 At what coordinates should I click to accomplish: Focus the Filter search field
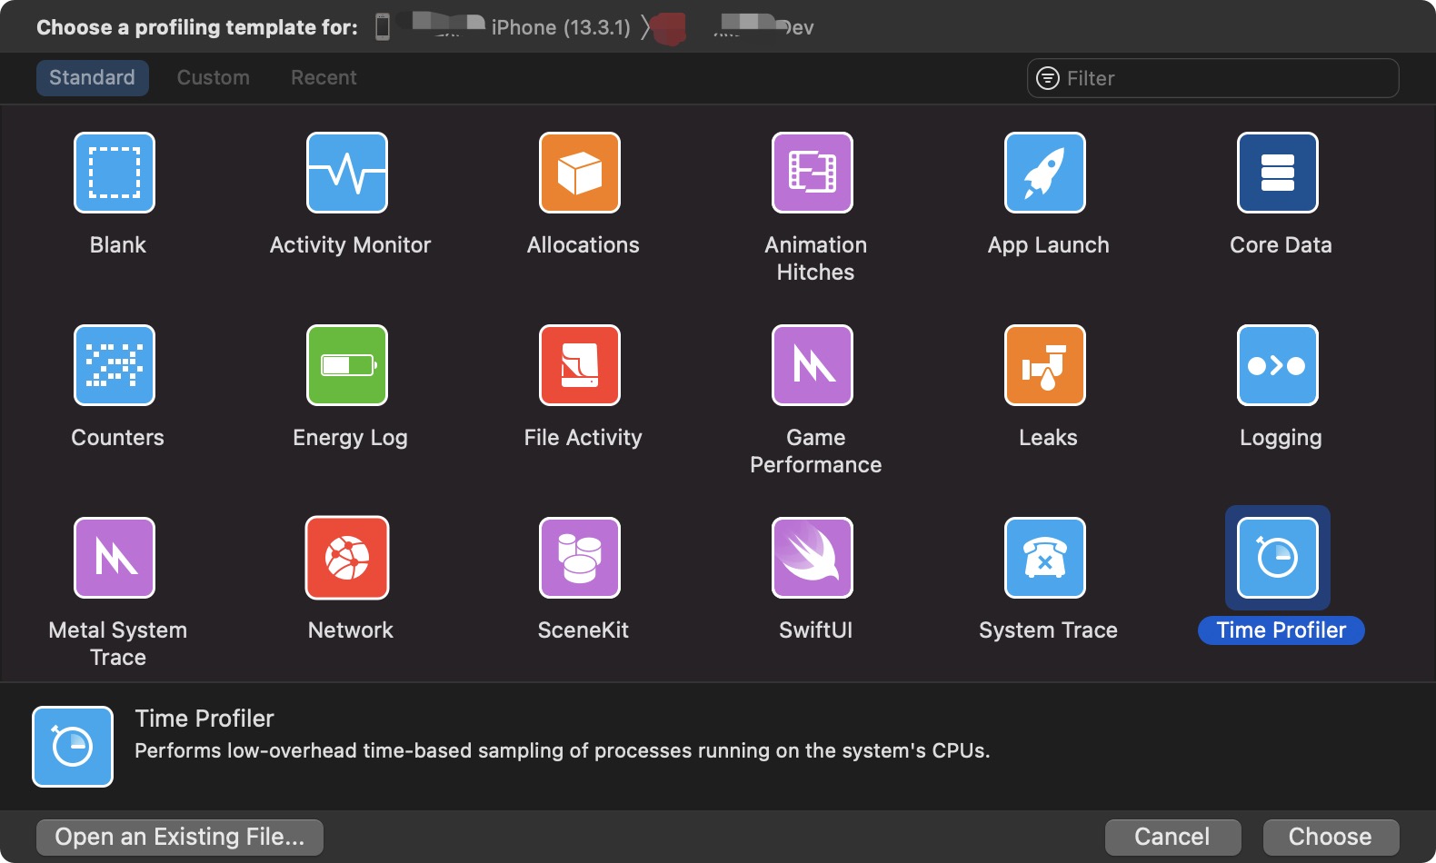(1213, 78)
